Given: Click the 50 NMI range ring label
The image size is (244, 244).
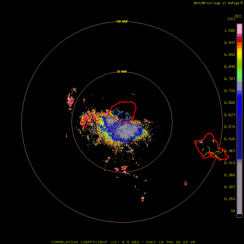Looking at the screenshot, I should (122, 72).
